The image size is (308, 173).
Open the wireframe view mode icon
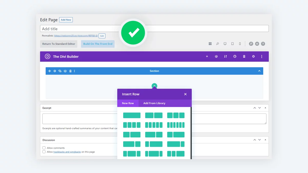pos(210,44)
